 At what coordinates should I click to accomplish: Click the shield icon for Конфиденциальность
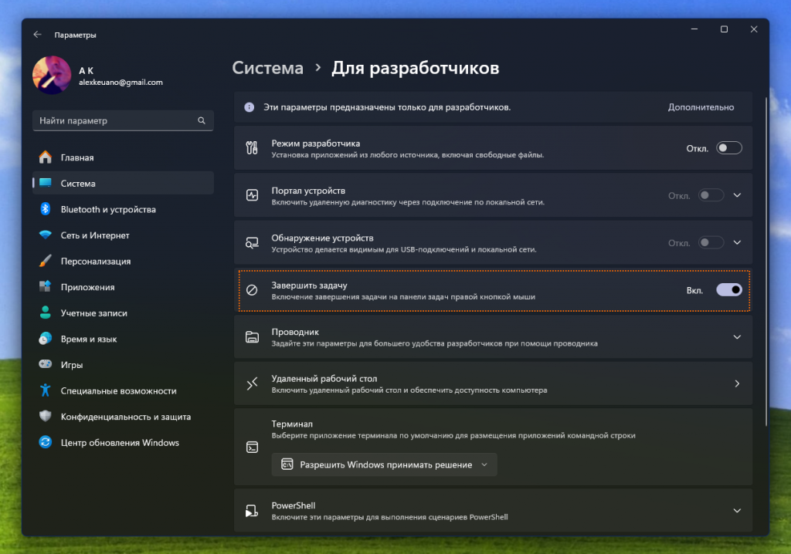pyautogui.click(x=46, y=417)
